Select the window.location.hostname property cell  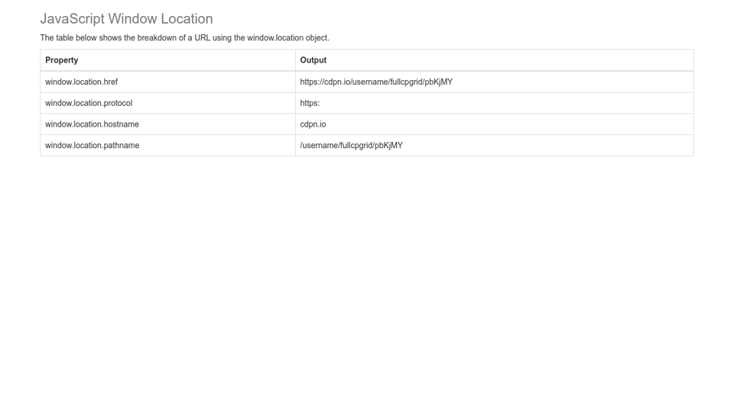click(92, 124)
